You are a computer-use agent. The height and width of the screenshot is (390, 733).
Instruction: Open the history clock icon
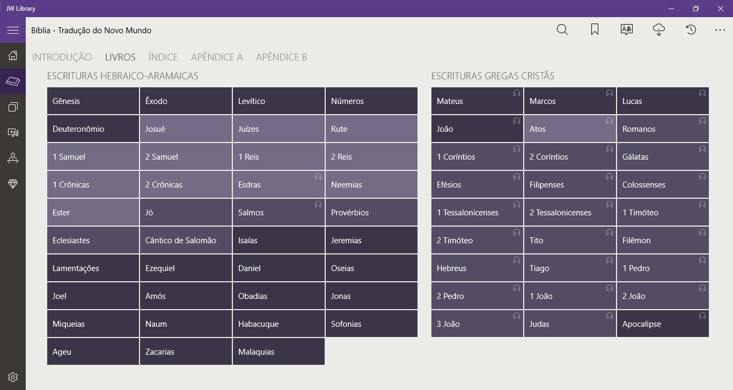click(691, 30)
